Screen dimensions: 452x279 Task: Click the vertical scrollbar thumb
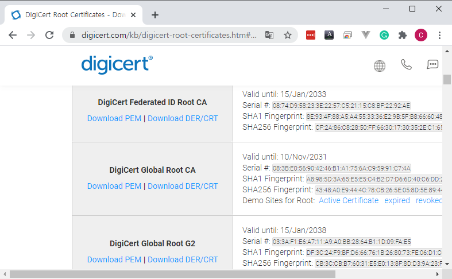pyautogui.click(x=447, y=80)
